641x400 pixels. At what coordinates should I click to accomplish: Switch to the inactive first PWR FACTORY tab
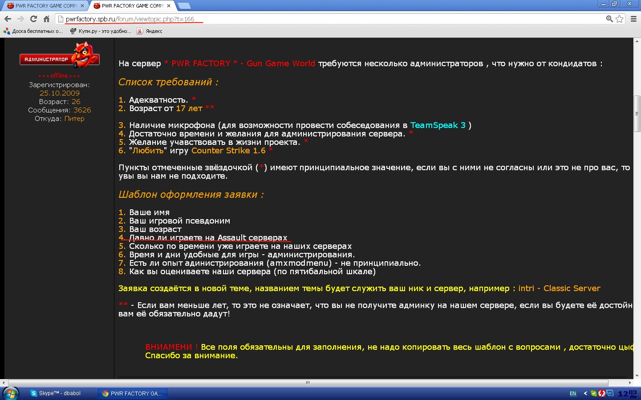44,6
